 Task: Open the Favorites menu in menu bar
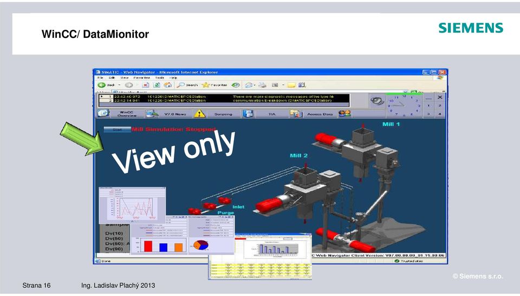tap(141, 78)
